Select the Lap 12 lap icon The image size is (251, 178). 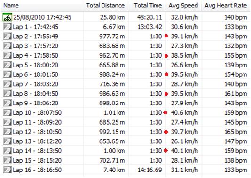tap(8, 132)
